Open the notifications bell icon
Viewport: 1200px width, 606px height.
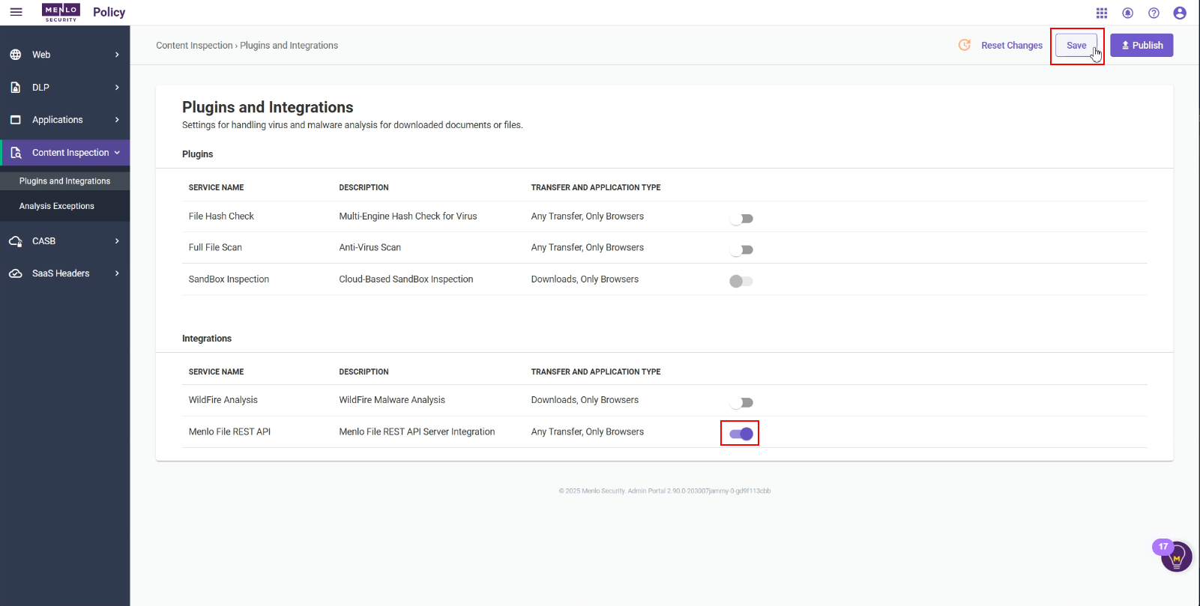(1127, 13)
